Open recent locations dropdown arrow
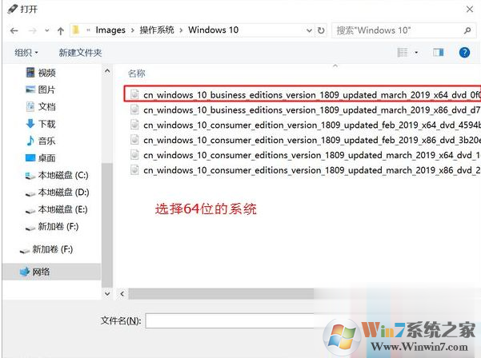481x358 pixels. [x=47, y=30]
